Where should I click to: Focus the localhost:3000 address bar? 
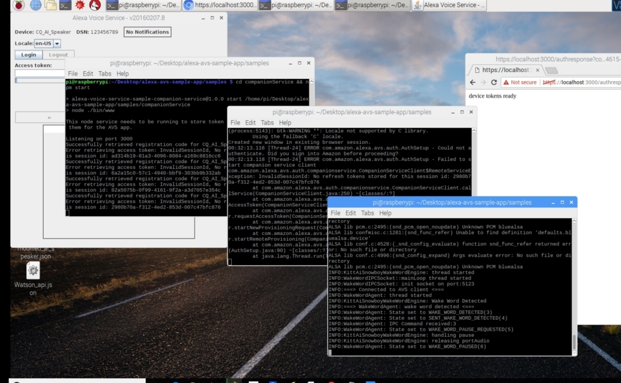coord(582,83)
